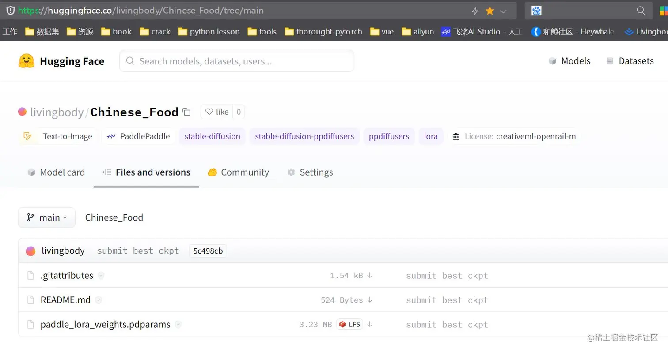
Task: Click the like count 0
Action: pyautogui.click(x=239, y=112)
